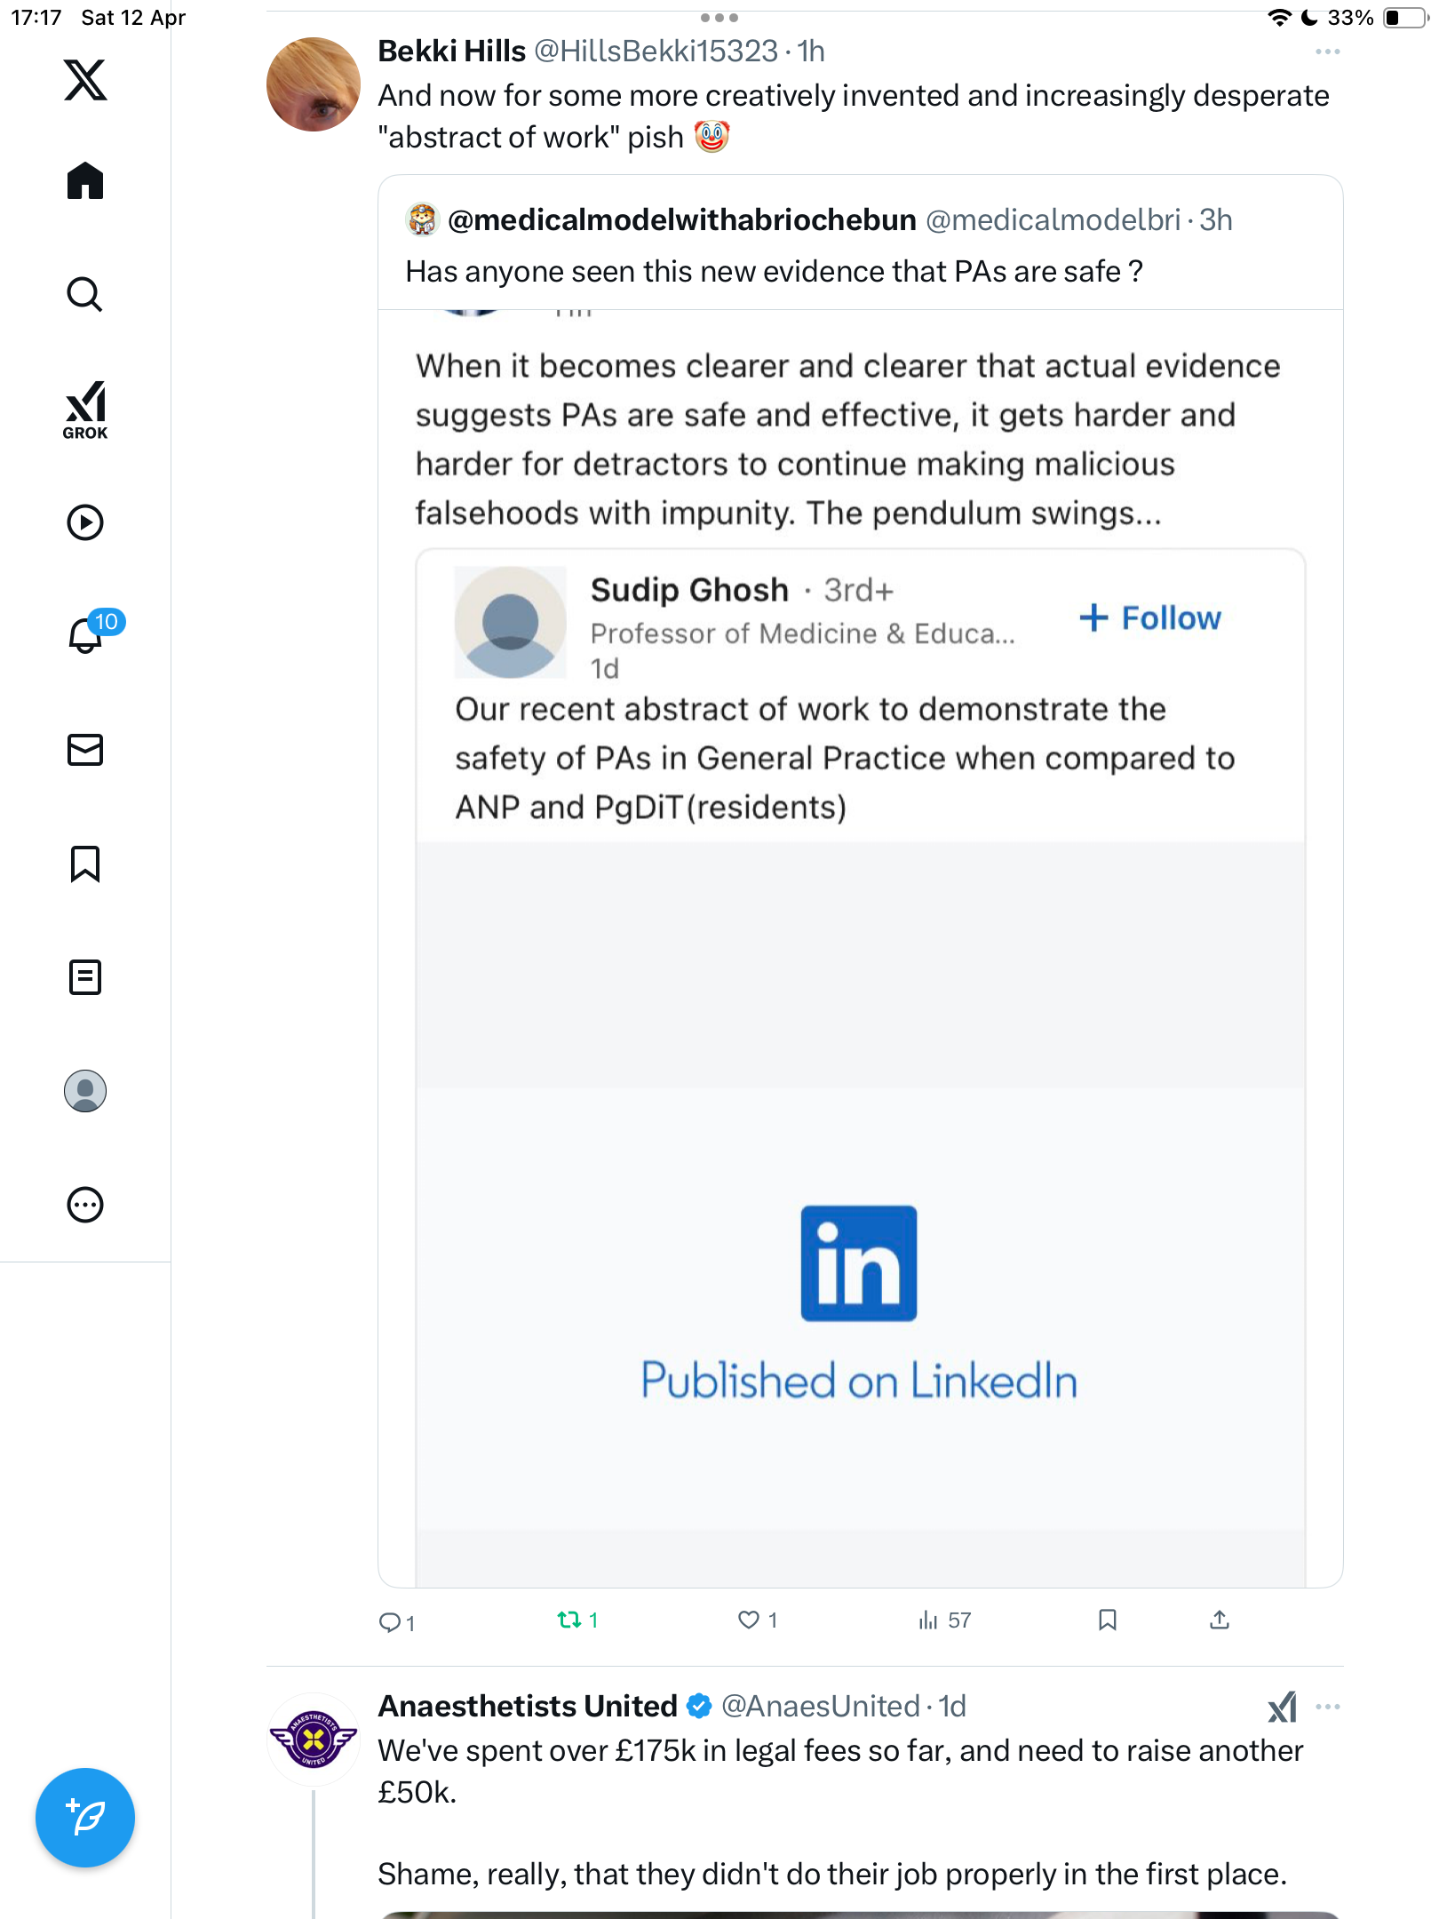This screenshot has height=1919, width=1439.
Task: Toggle repost on Bekki Hills post
Action: 577,1620
